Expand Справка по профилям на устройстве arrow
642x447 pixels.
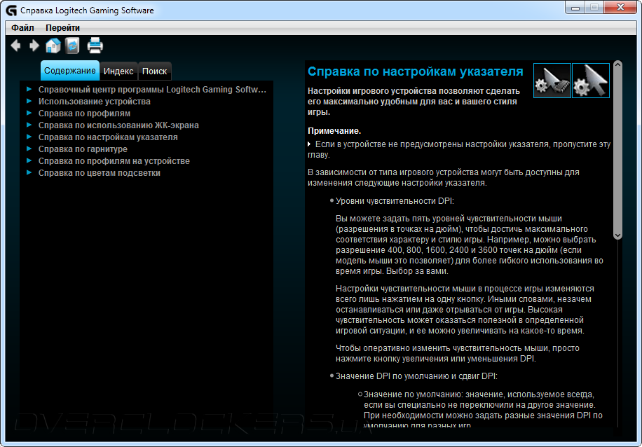(x=29, y=160)
